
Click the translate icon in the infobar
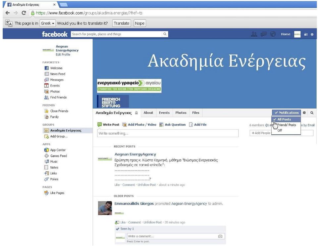click(9, 23)
